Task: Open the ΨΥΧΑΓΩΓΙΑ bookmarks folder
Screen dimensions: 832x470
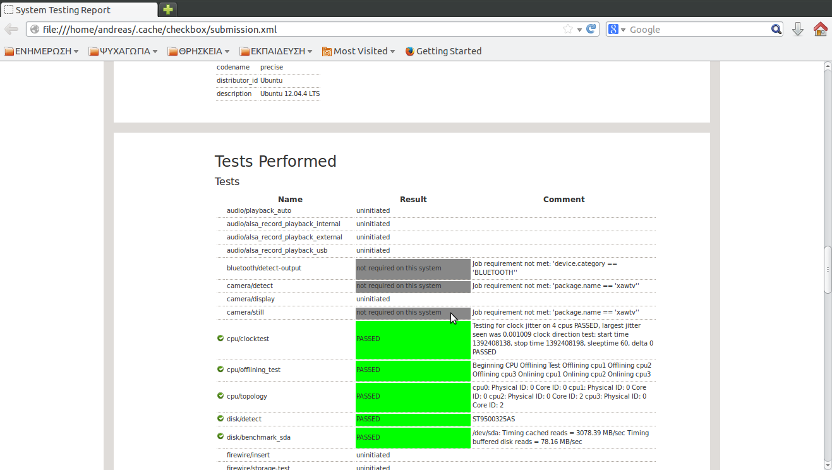Action: [123, 51]
